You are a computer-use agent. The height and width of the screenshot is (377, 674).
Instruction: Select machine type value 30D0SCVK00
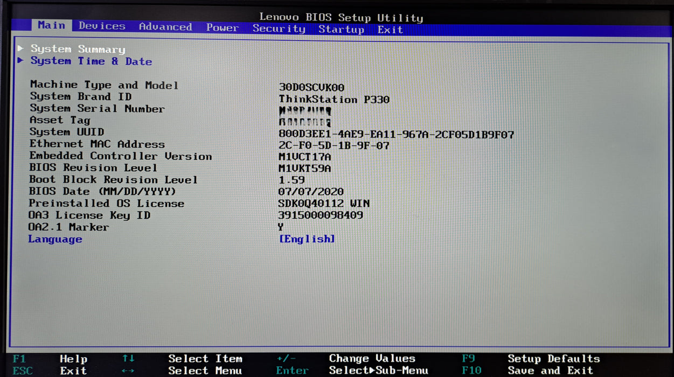311,87
